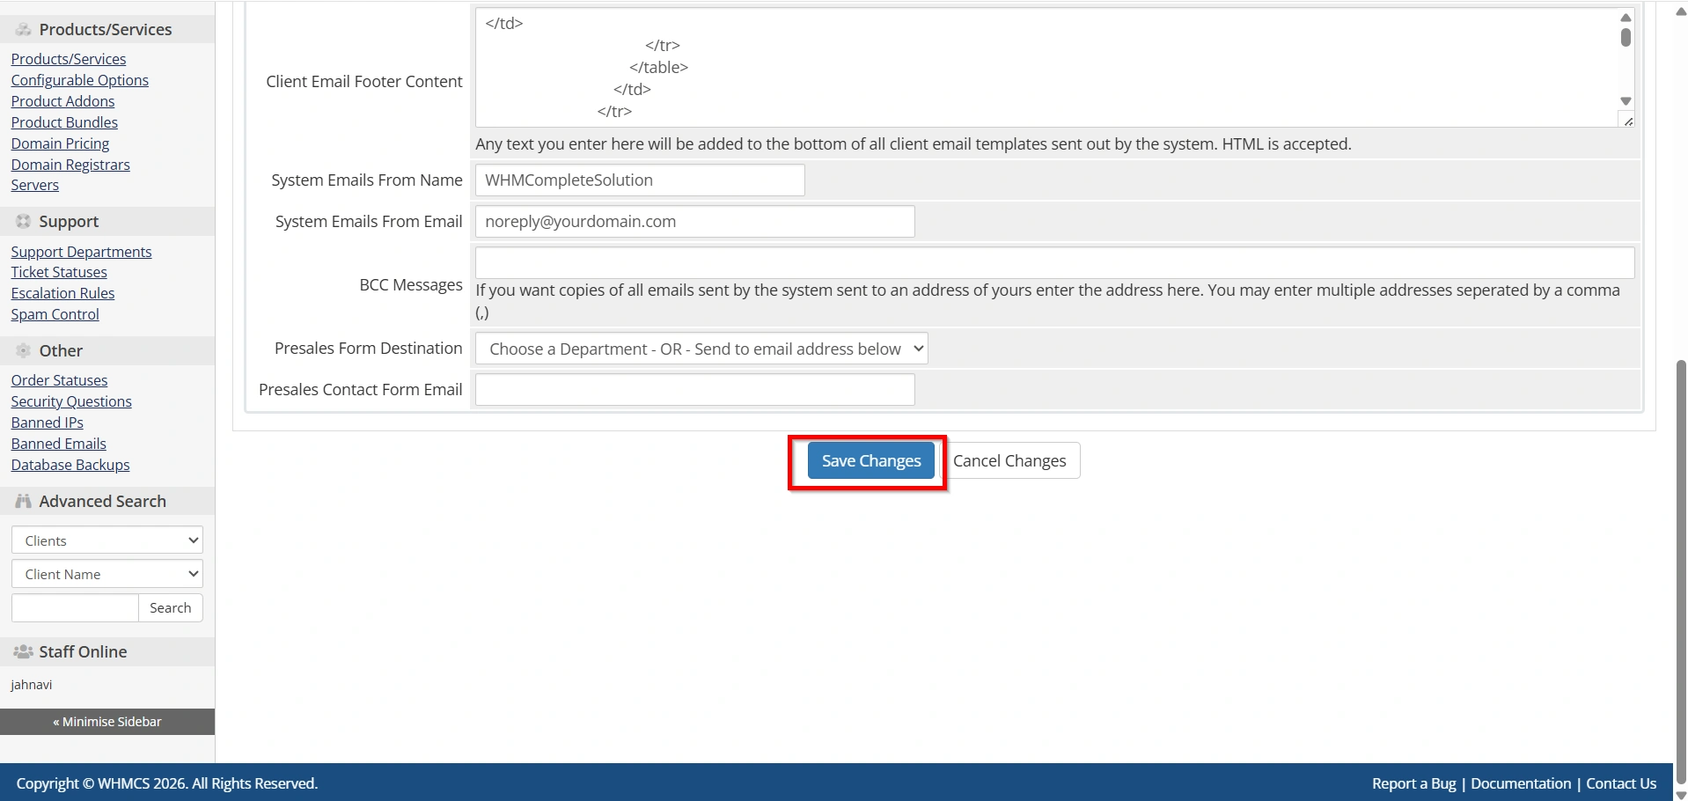Open Order Statuses link
The width and height of the screenshot is (1688, 801).
point(60,380)
